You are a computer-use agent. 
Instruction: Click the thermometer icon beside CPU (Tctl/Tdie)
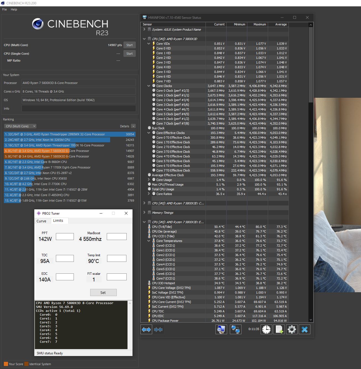[x=149, y=227]
